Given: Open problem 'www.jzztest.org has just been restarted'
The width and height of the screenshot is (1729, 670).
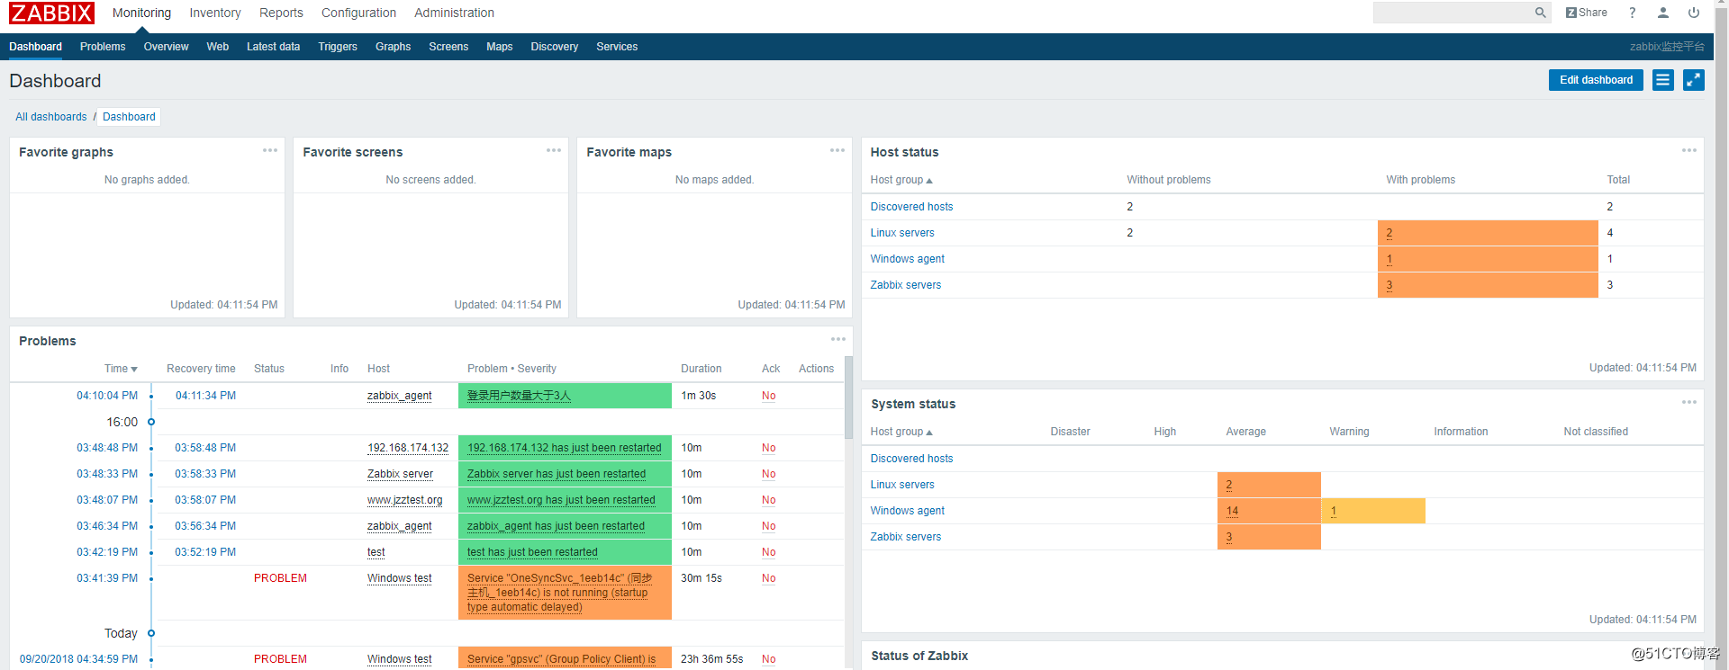Looking at the screenshot, I should point(561,500).
